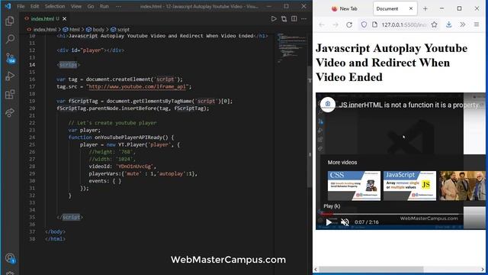Open the JavaScript Array suggested video thumbnail

click(409, 186)
